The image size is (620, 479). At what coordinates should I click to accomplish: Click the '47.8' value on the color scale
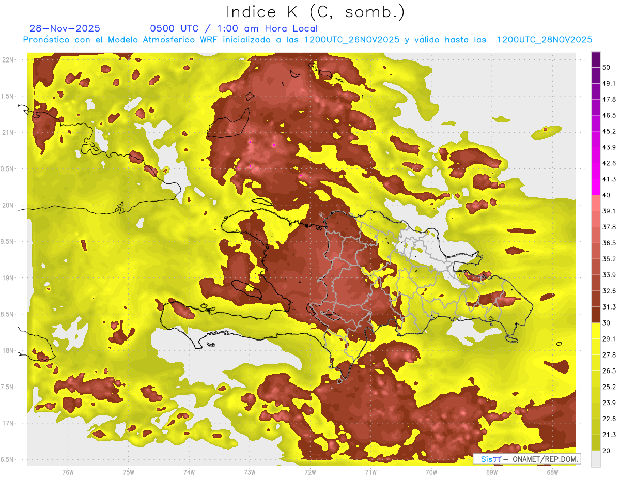coord(610,99)
